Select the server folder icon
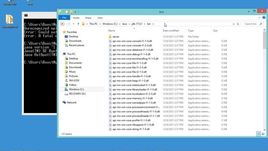 110,36
